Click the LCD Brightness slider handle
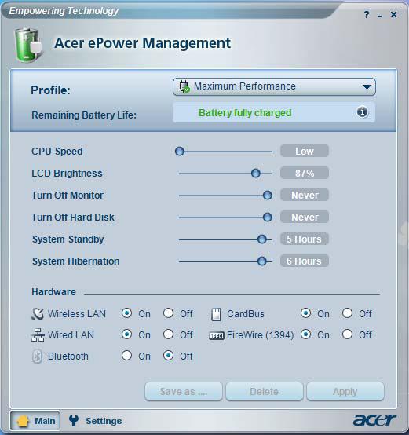Viewport: 409px width, 435px height. point(256,174)
